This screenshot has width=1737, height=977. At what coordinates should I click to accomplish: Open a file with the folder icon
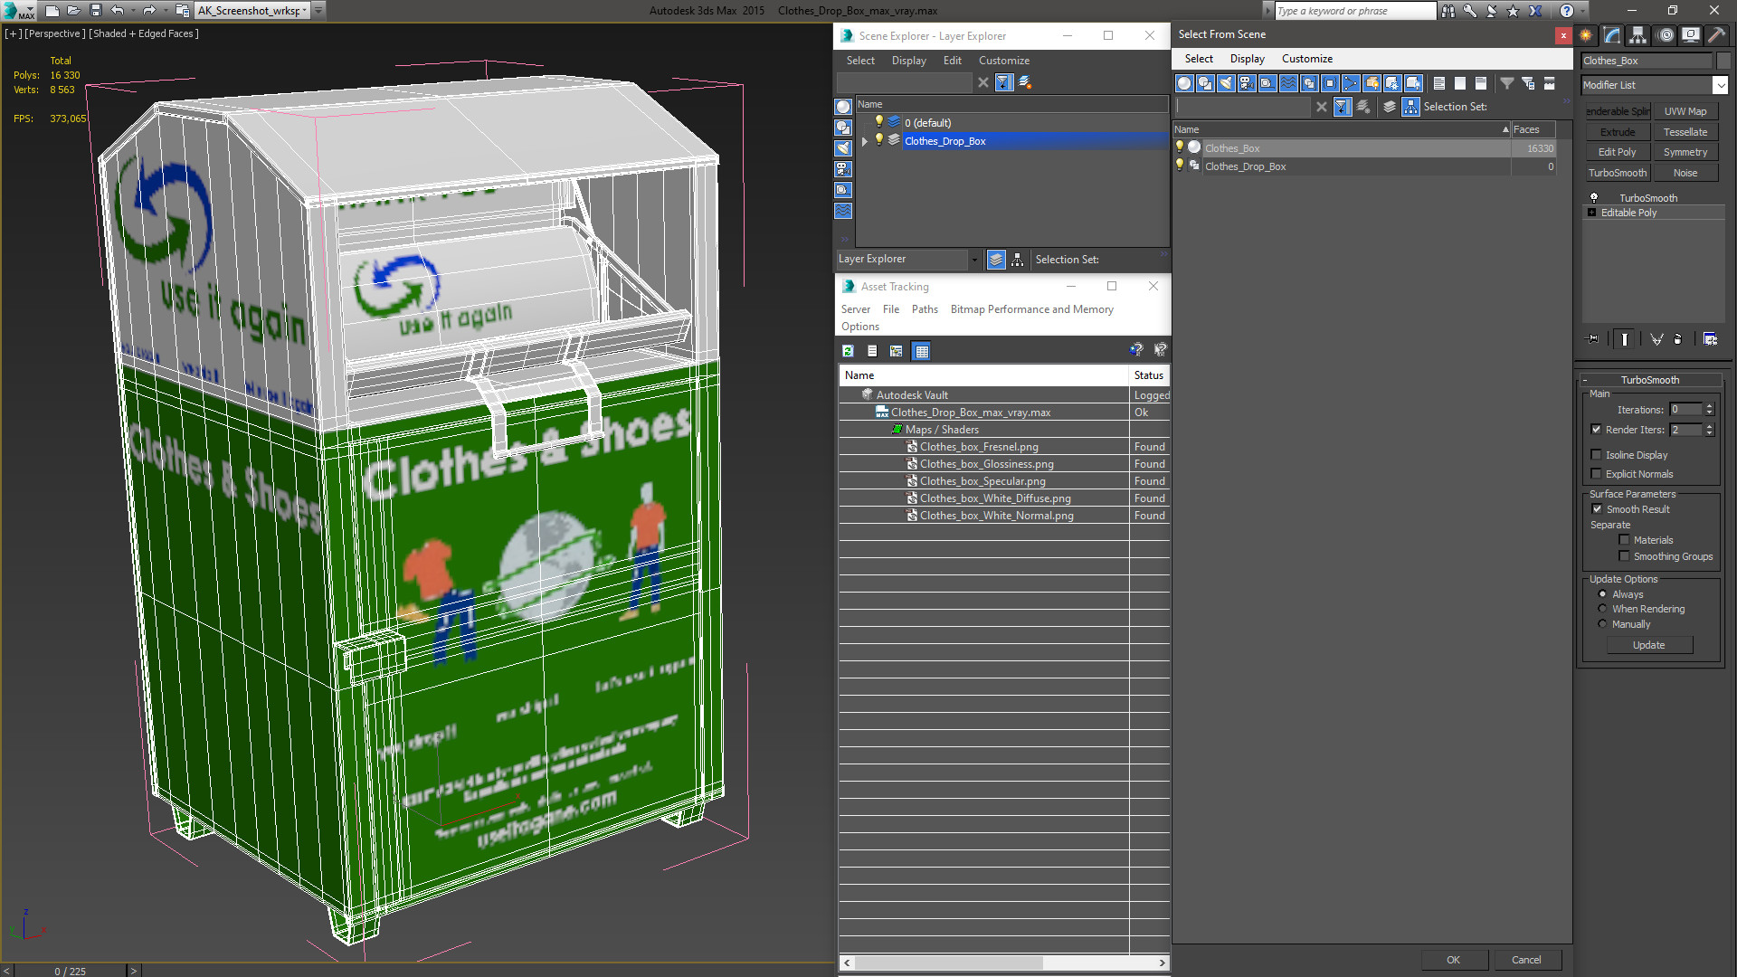(x=73, y=11)
